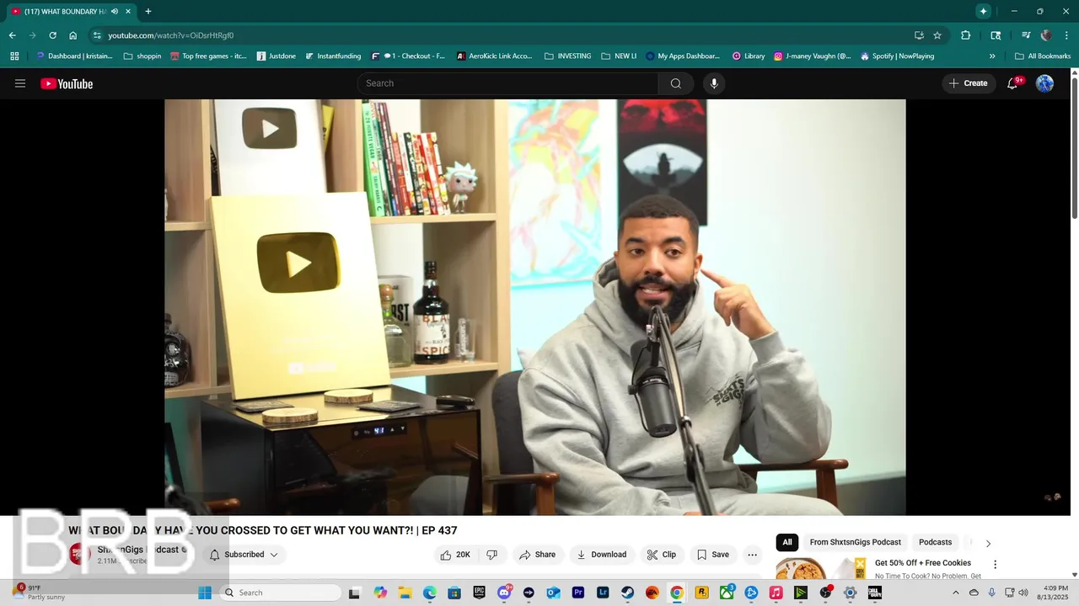This screenshot has width=1079, height=606.
Task: Select From ShxtsnGigs Podcast chip
Action: 856,542
